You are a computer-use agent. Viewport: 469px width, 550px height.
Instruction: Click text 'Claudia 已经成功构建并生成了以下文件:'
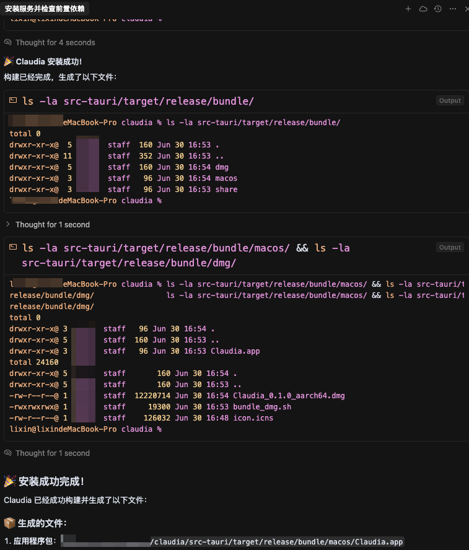[75, 500]
